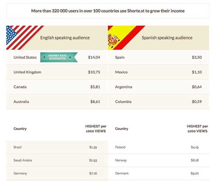Select the Colombia row
Image resolution: width=218 pixels, height=181 pixels.
click(x=158, y=102)
